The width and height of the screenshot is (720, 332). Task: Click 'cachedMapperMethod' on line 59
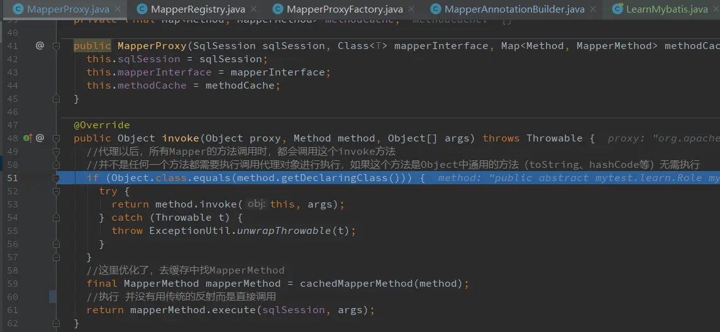[x=357, y=284]
